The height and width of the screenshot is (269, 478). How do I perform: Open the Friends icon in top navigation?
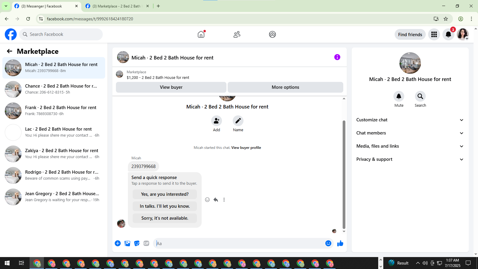click(237, 34)
